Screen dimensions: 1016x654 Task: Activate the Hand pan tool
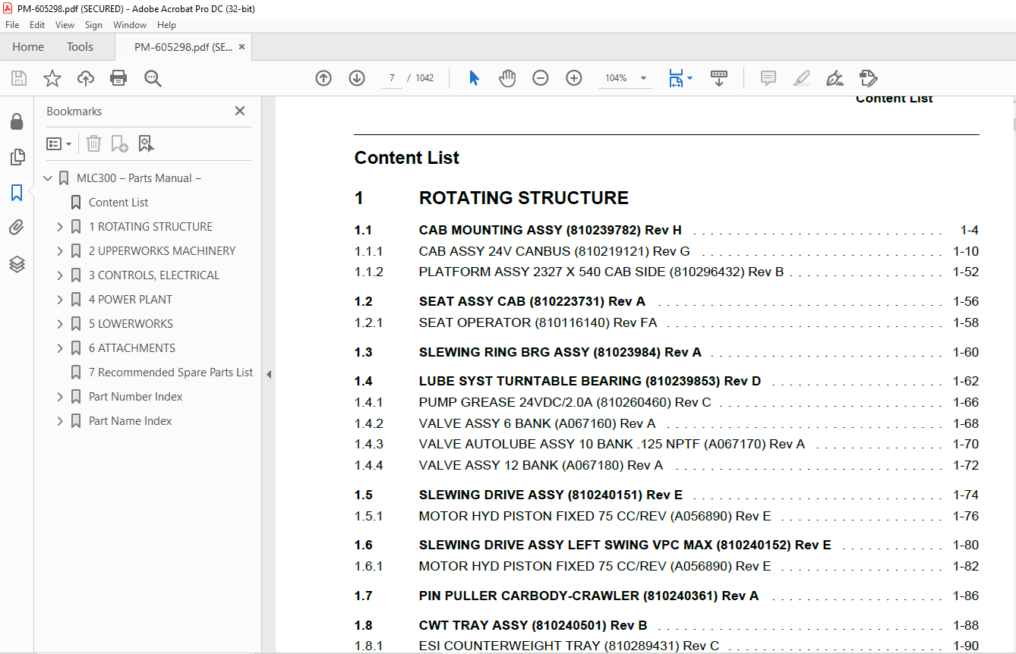pos(507,78)
